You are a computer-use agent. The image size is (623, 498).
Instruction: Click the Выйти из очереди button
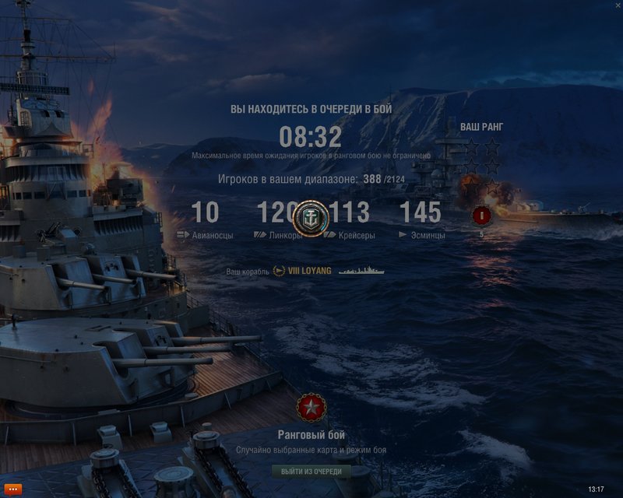coord(311,472)
